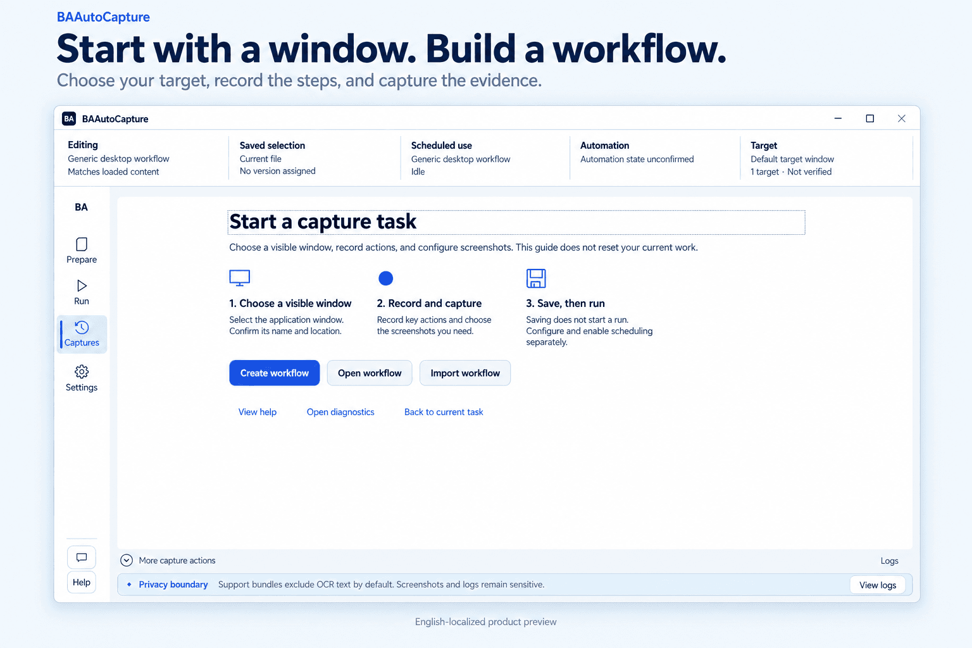Screen dimensions: 972x648
Task: Click the Privacy boundary diamond icon
Action: point(129,585)
